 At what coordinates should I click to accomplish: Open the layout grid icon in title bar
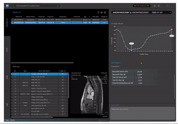154,6
